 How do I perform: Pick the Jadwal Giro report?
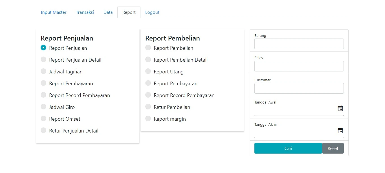[43, 107]
